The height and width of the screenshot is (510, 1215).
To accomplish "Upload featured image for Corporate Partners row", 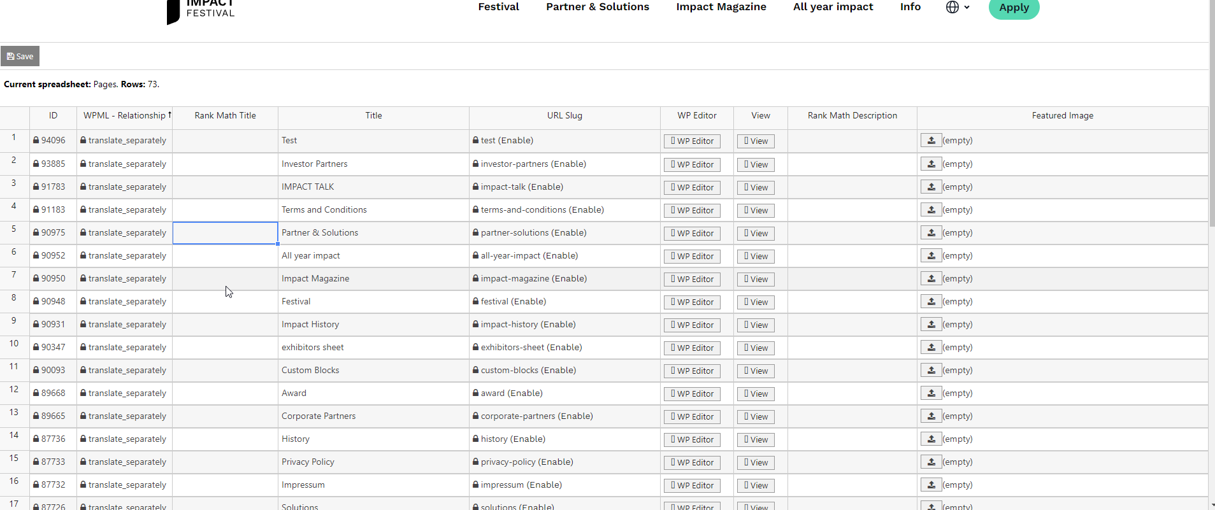I will 931,416.
